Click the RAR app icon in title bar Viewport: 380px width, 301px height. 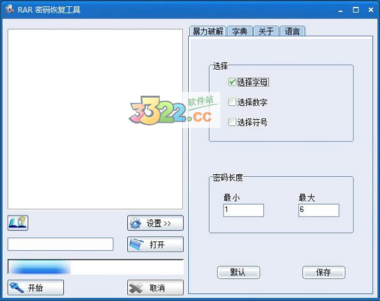point(9,10)
